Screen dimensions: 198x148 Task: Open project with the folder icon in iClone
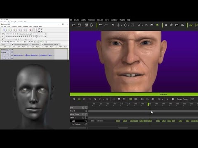pyautogui.click(x=74, y=25)
